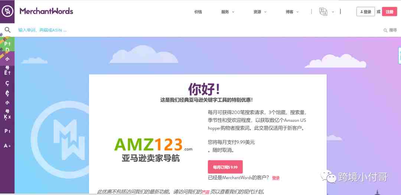This screenshot has width=401, height=195.
Task: Select the 'Ç' sidebar item
Action: tap(7, 83)
